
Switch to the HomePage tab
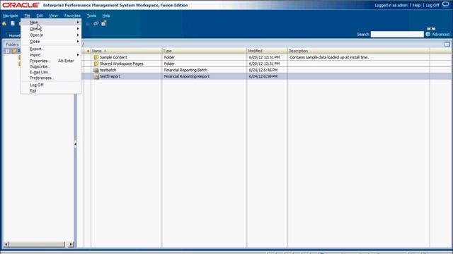pos(13,35)
